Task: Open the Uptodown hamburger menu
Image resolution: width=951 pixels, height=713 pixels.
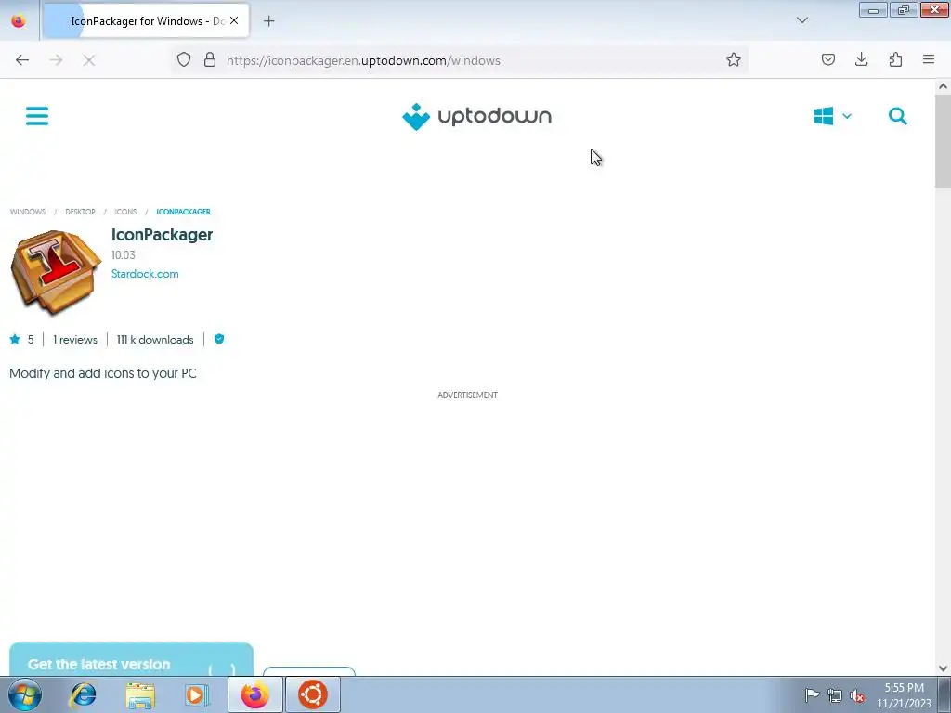Action: [37, 116]
